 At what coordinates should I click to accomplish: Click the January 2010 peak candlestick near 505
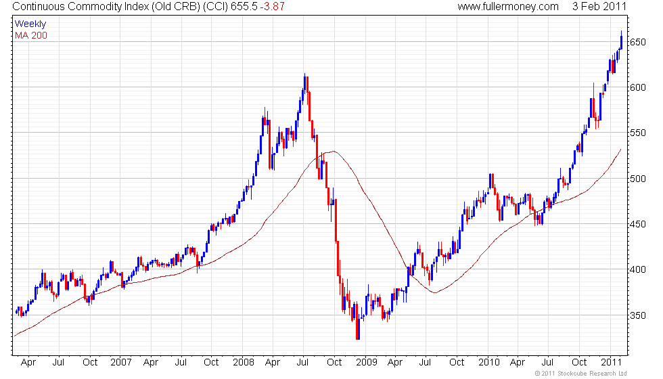pyautogui.click(x=490, y=182)
